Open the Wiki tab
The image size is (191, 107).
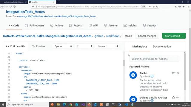tap(93, 26)
